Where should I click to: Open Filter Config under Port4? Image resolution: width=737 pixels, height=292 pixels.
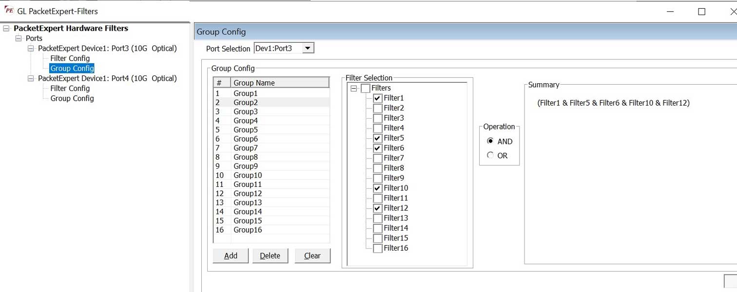pos(70,89)
